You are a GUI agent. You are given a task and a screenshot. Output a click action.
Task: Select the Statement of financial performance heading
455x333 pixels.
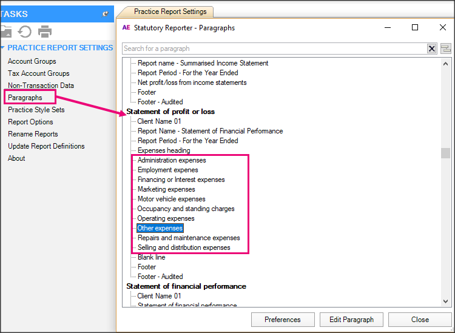point(186,286)
